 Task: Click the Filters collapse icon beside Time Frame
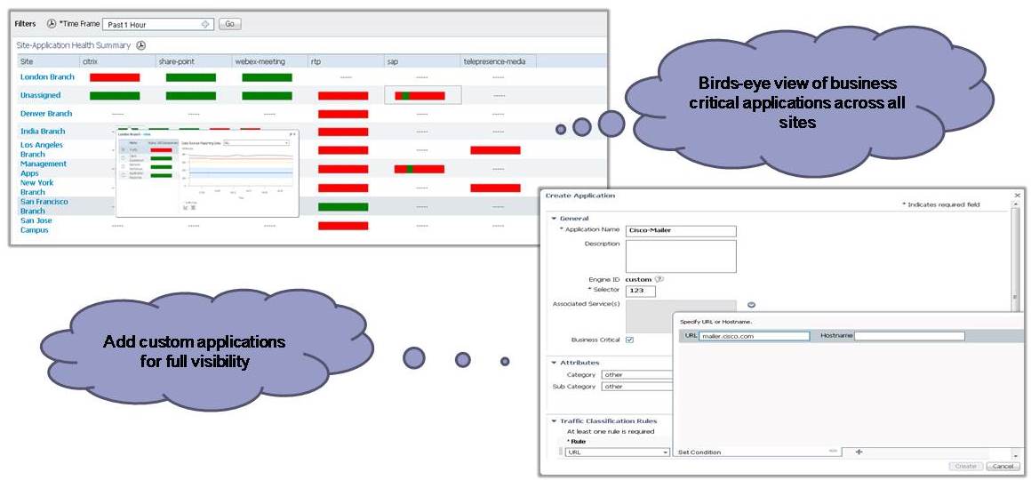click(51, 24)
